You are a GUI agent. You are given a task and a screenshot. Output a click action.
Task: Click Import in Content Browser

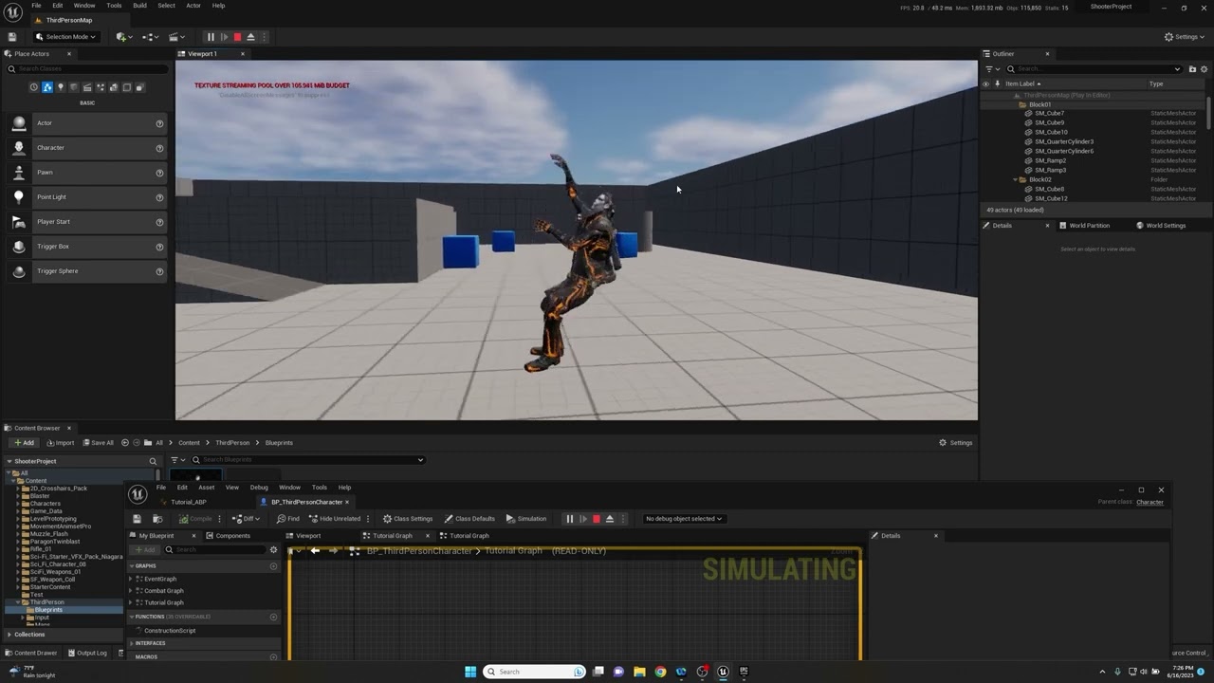pos(61,443)
